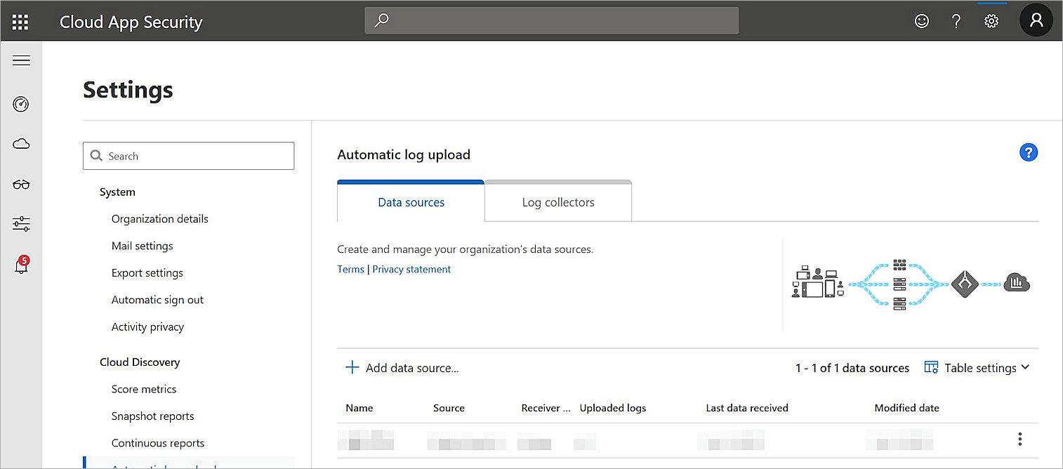Expand the Cloud Discovery section
1063x469 pixels.
(x=140, y=362)
